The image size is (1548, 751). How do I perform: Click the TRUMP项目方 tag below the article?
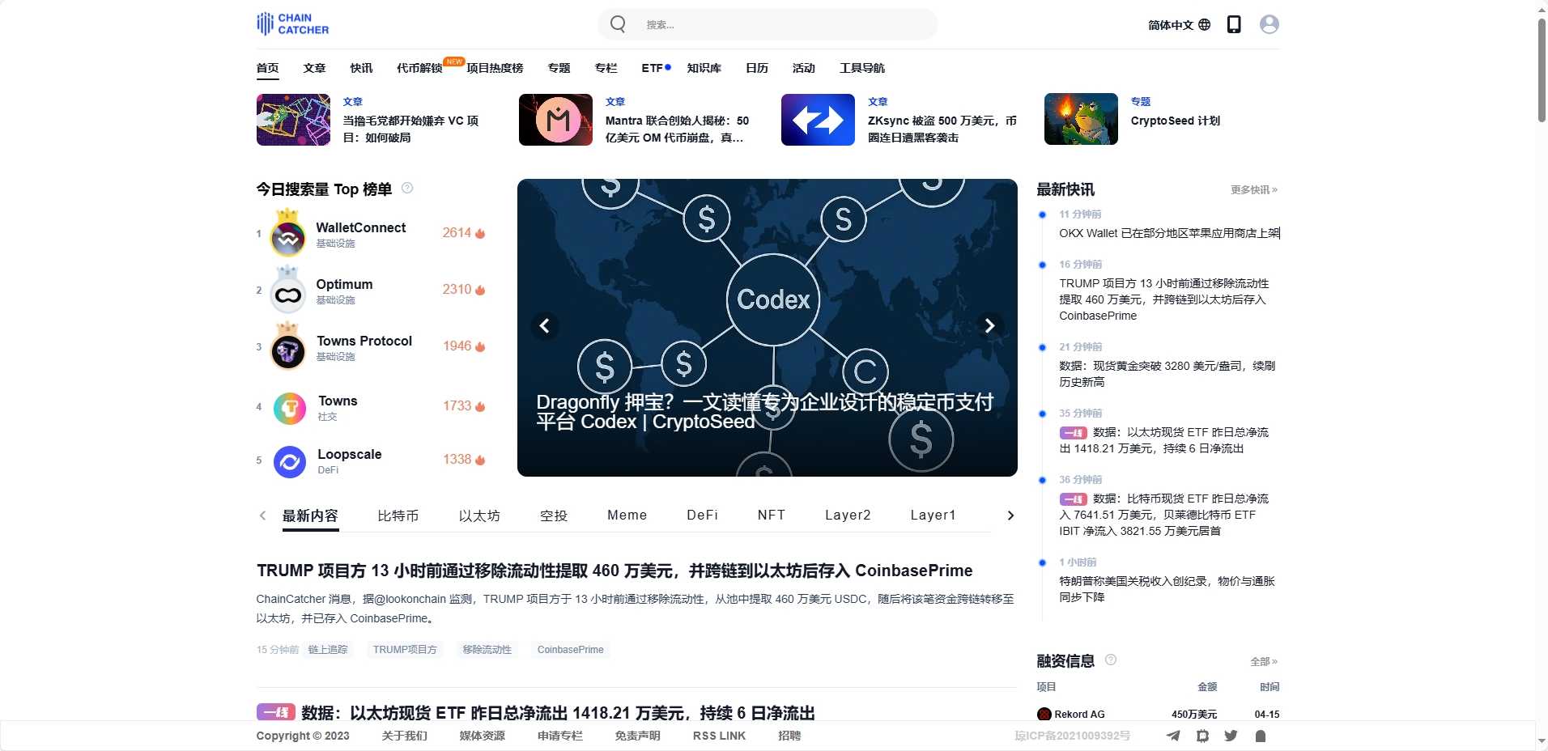[x=404, y=650]
